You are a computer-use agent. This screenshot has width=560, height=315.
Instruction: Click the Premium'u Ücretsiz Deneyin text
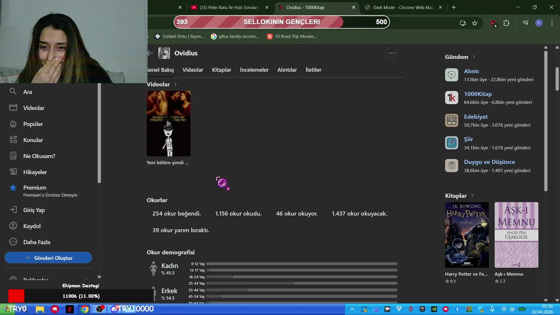50,195
